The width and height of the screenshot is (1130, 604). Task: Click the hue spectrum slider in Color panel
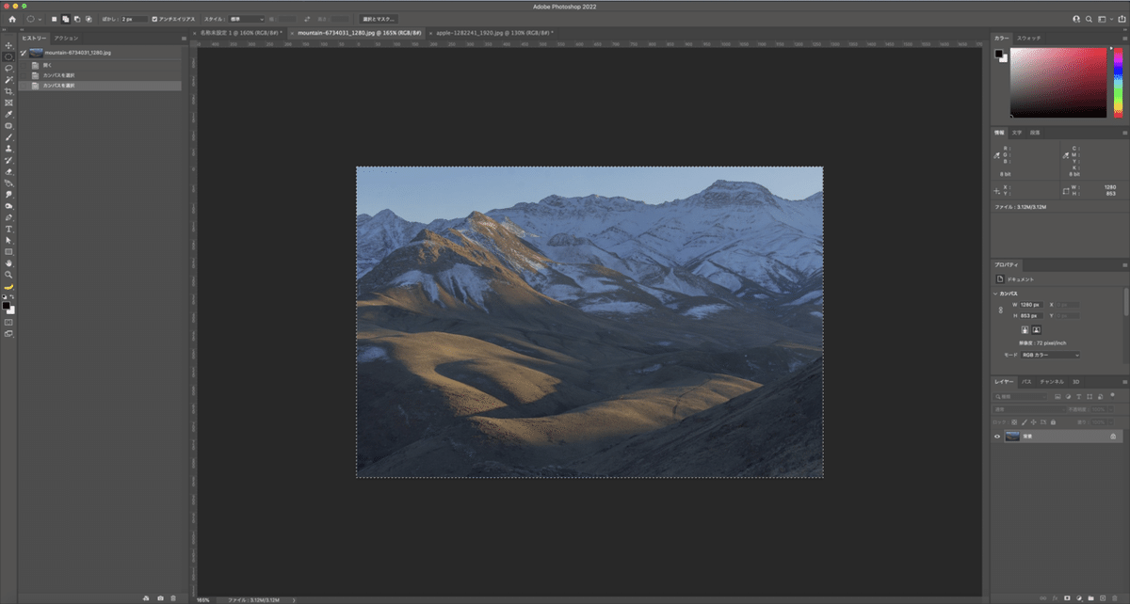point(1118,82)
